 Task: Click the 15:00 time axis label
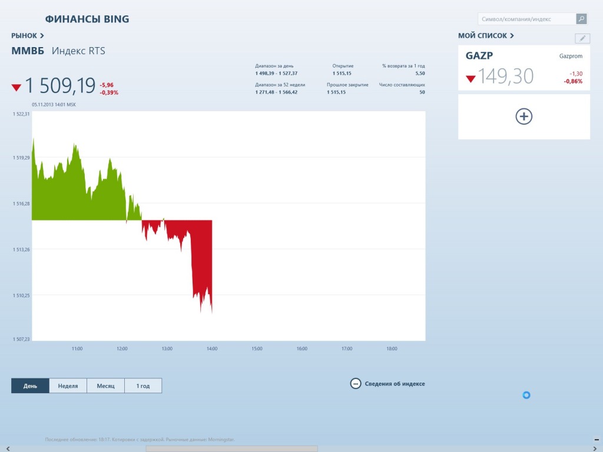(257, 349)
